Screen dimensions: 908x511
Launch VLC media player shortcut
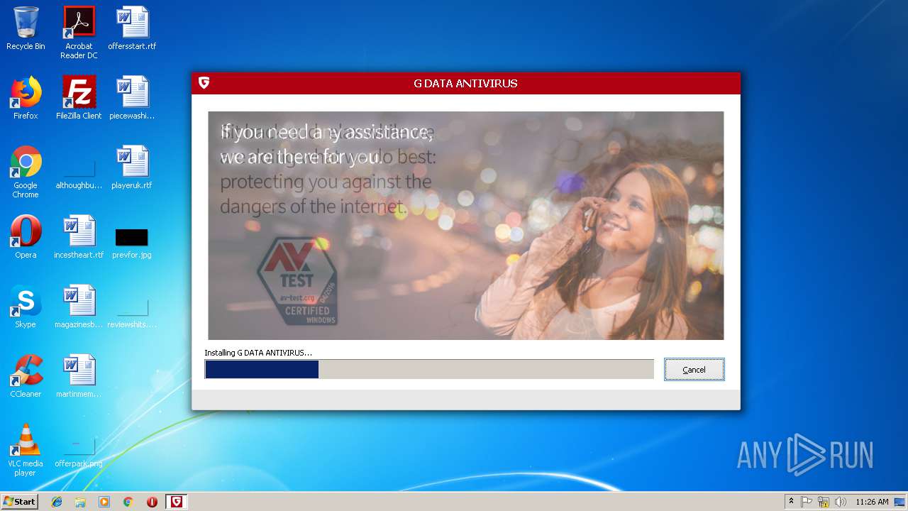click(x=26, y=450)
